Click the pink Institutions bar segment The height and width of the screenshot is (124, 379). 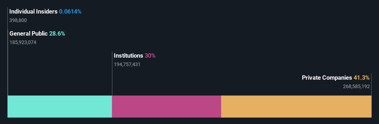(166, 106)
